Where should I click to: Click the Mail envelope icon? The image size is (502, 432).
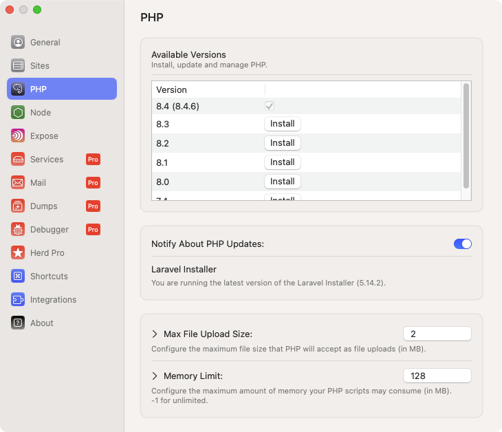tap(18, 182)
